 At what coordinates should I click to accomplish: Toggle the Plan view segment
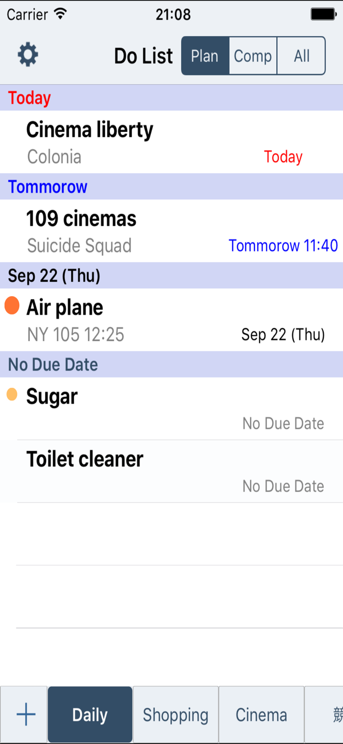pos(205,56)
